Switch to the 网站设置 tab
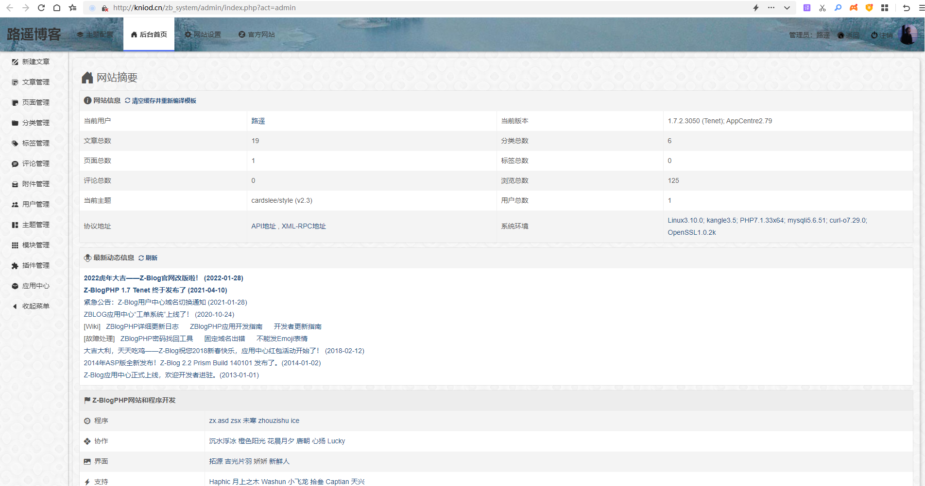The width and height of the screenshot is (925, 486). coord(203,35)
